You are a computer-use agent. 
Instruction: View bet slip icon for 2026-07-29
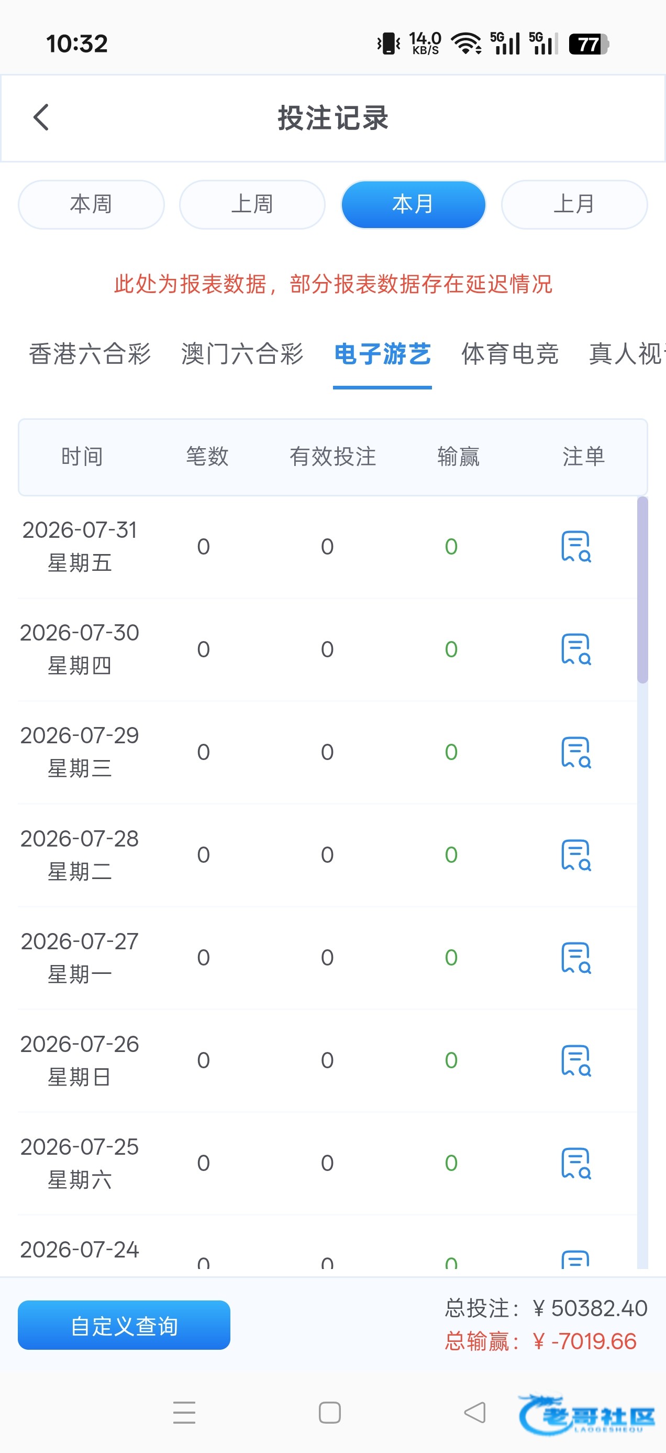(576, 752)
